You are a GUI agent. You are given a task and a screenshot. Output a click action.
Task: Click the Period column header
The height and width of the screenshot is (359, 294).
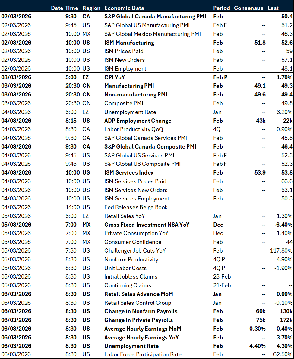click(x=222, y=8)
